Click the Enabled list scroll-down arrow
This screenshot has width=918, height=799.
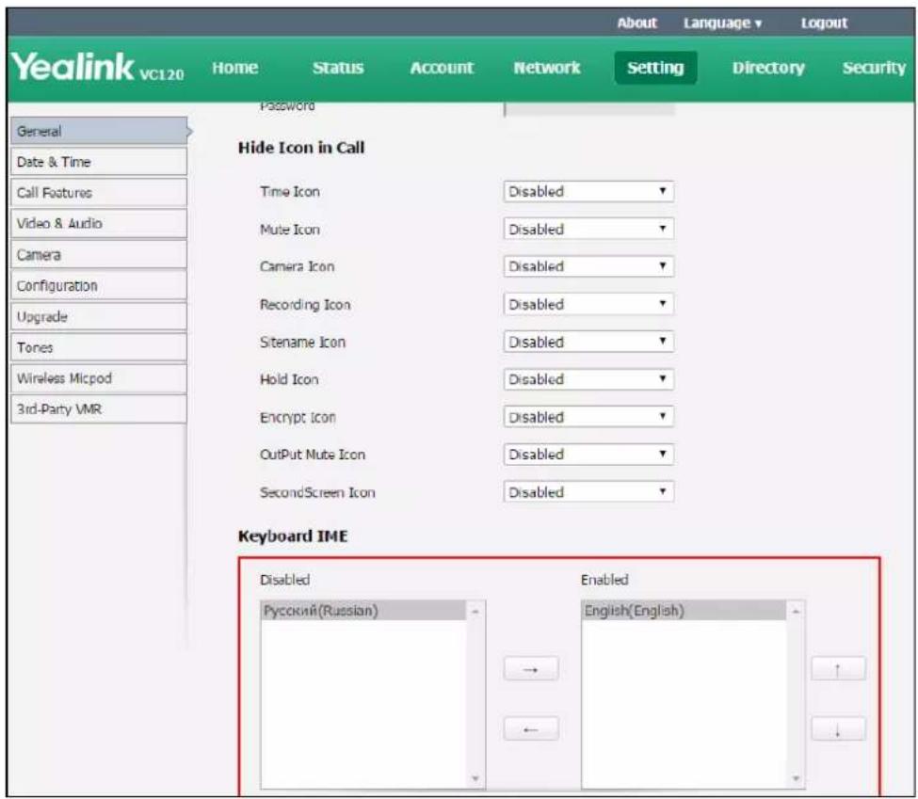796,778
